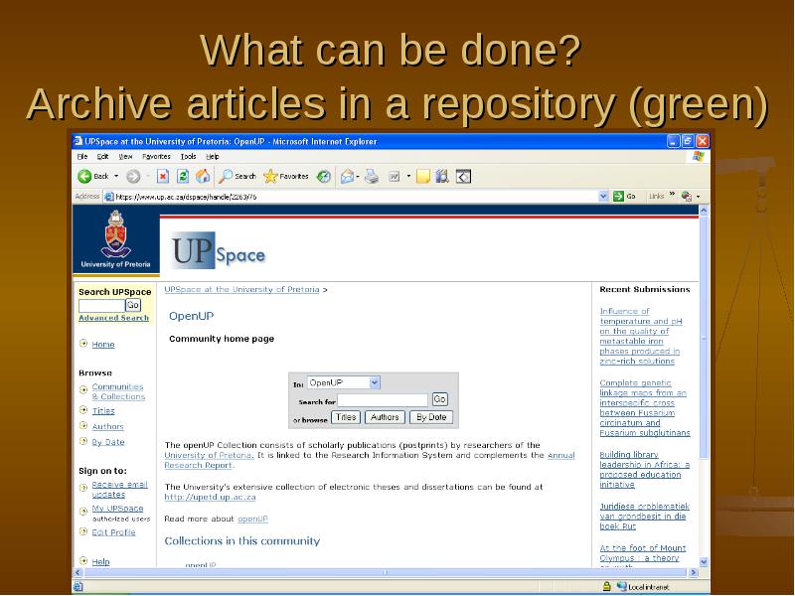Click the last icon on the browser toolbar
This screenshot has height=596, width=795.
click(x=463, y=177)
